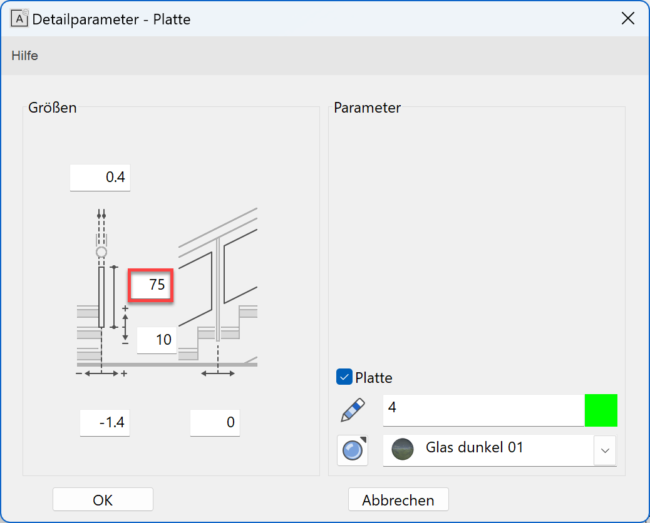Focus the field showing value 10
Viewport: 650px width, 523px height.
(157, 340)
